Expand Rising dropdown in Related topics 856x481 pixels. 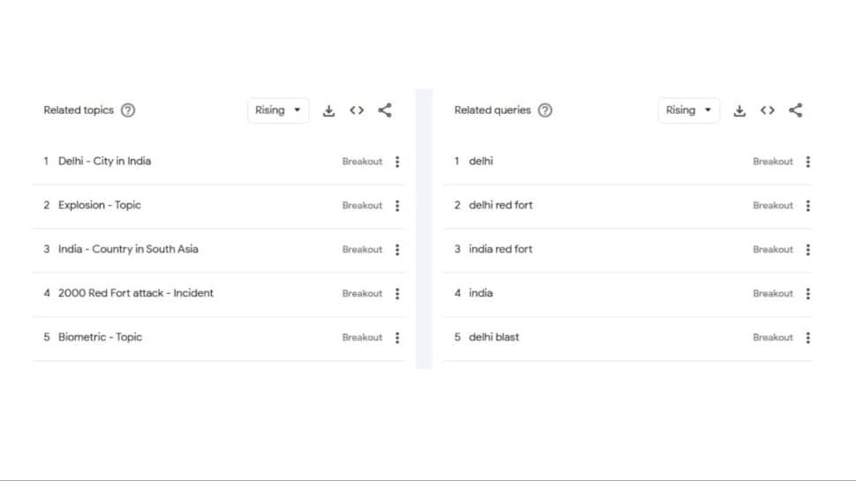(x=278, y=110)
